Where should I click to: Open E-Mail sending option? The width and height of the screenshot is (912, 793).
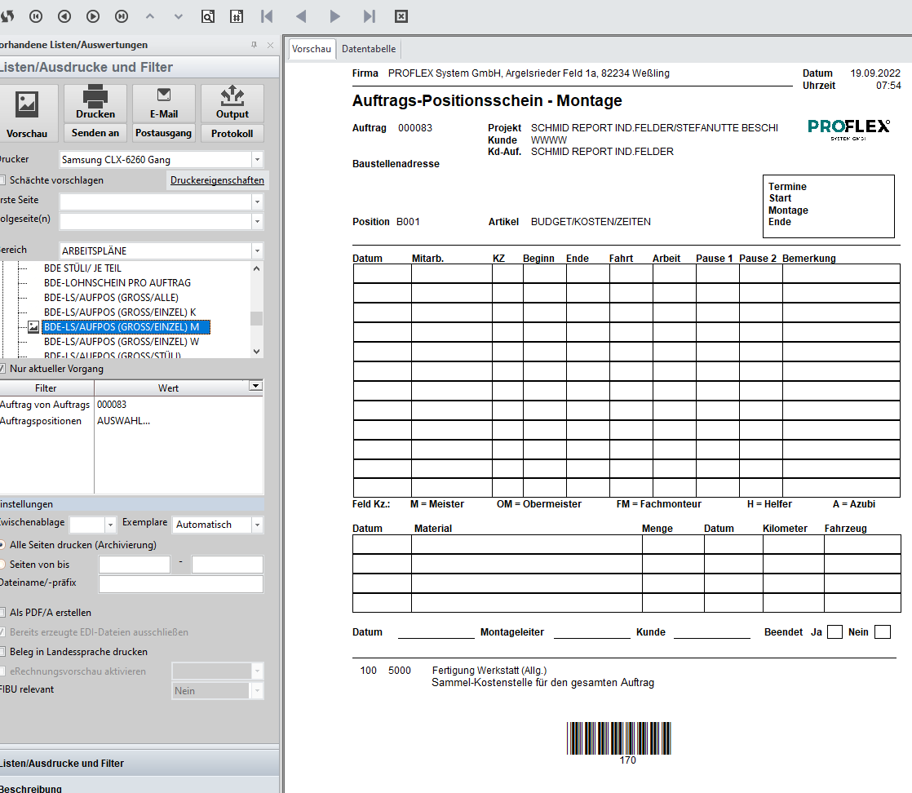[x=163, y=104]
